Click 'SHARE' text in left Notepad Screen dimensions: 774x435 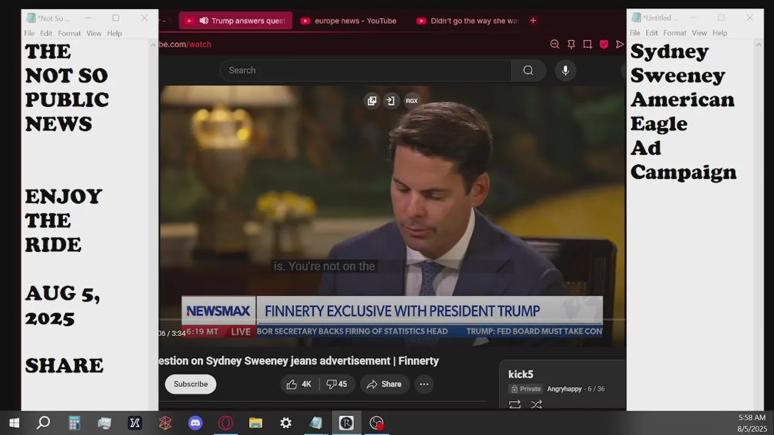pos(64,366)
